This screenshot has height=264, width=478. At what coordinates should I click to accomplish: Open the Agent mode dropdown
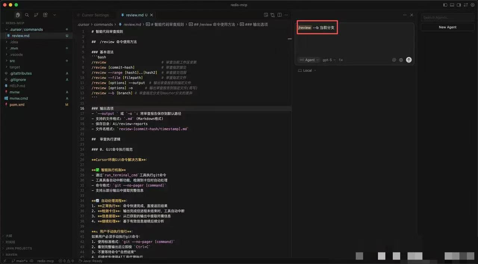click(309, 60)
